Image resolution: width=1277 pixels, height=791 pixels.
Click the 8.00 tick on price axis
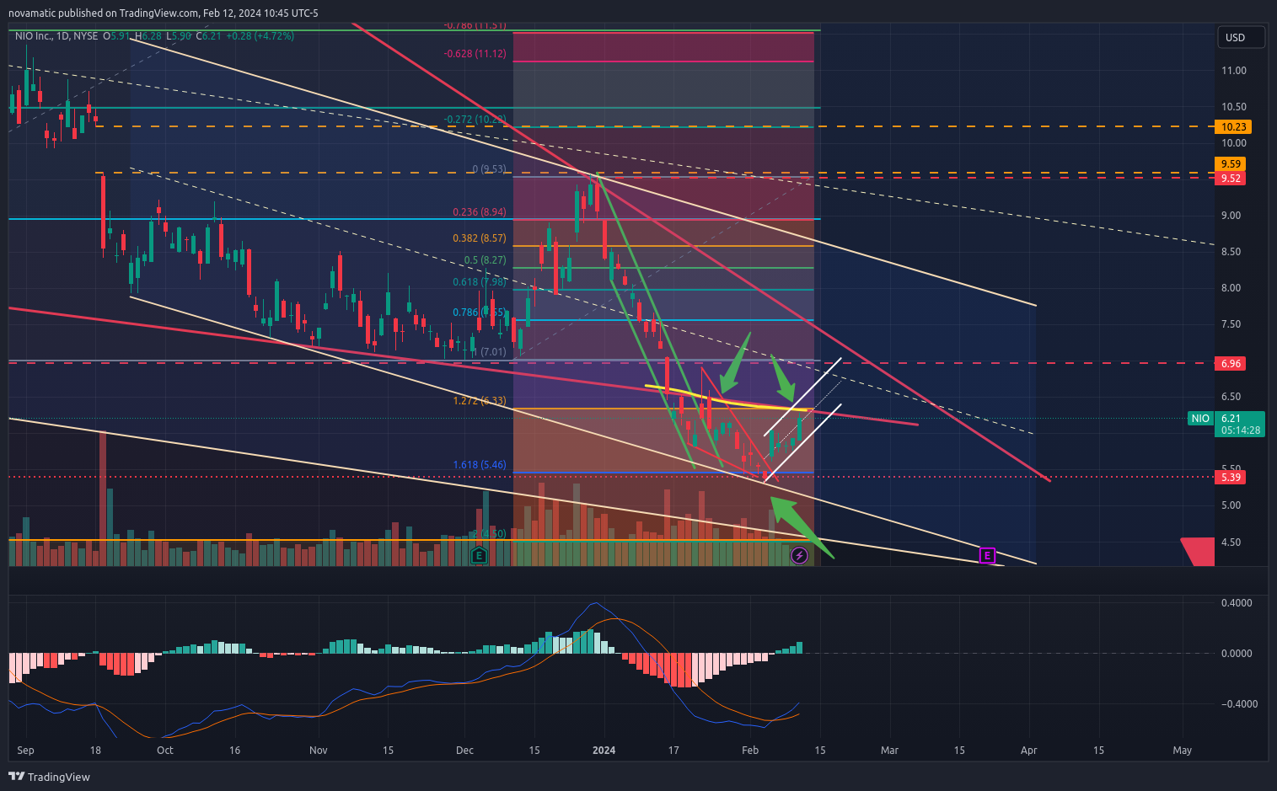[x=1231, y=288]
